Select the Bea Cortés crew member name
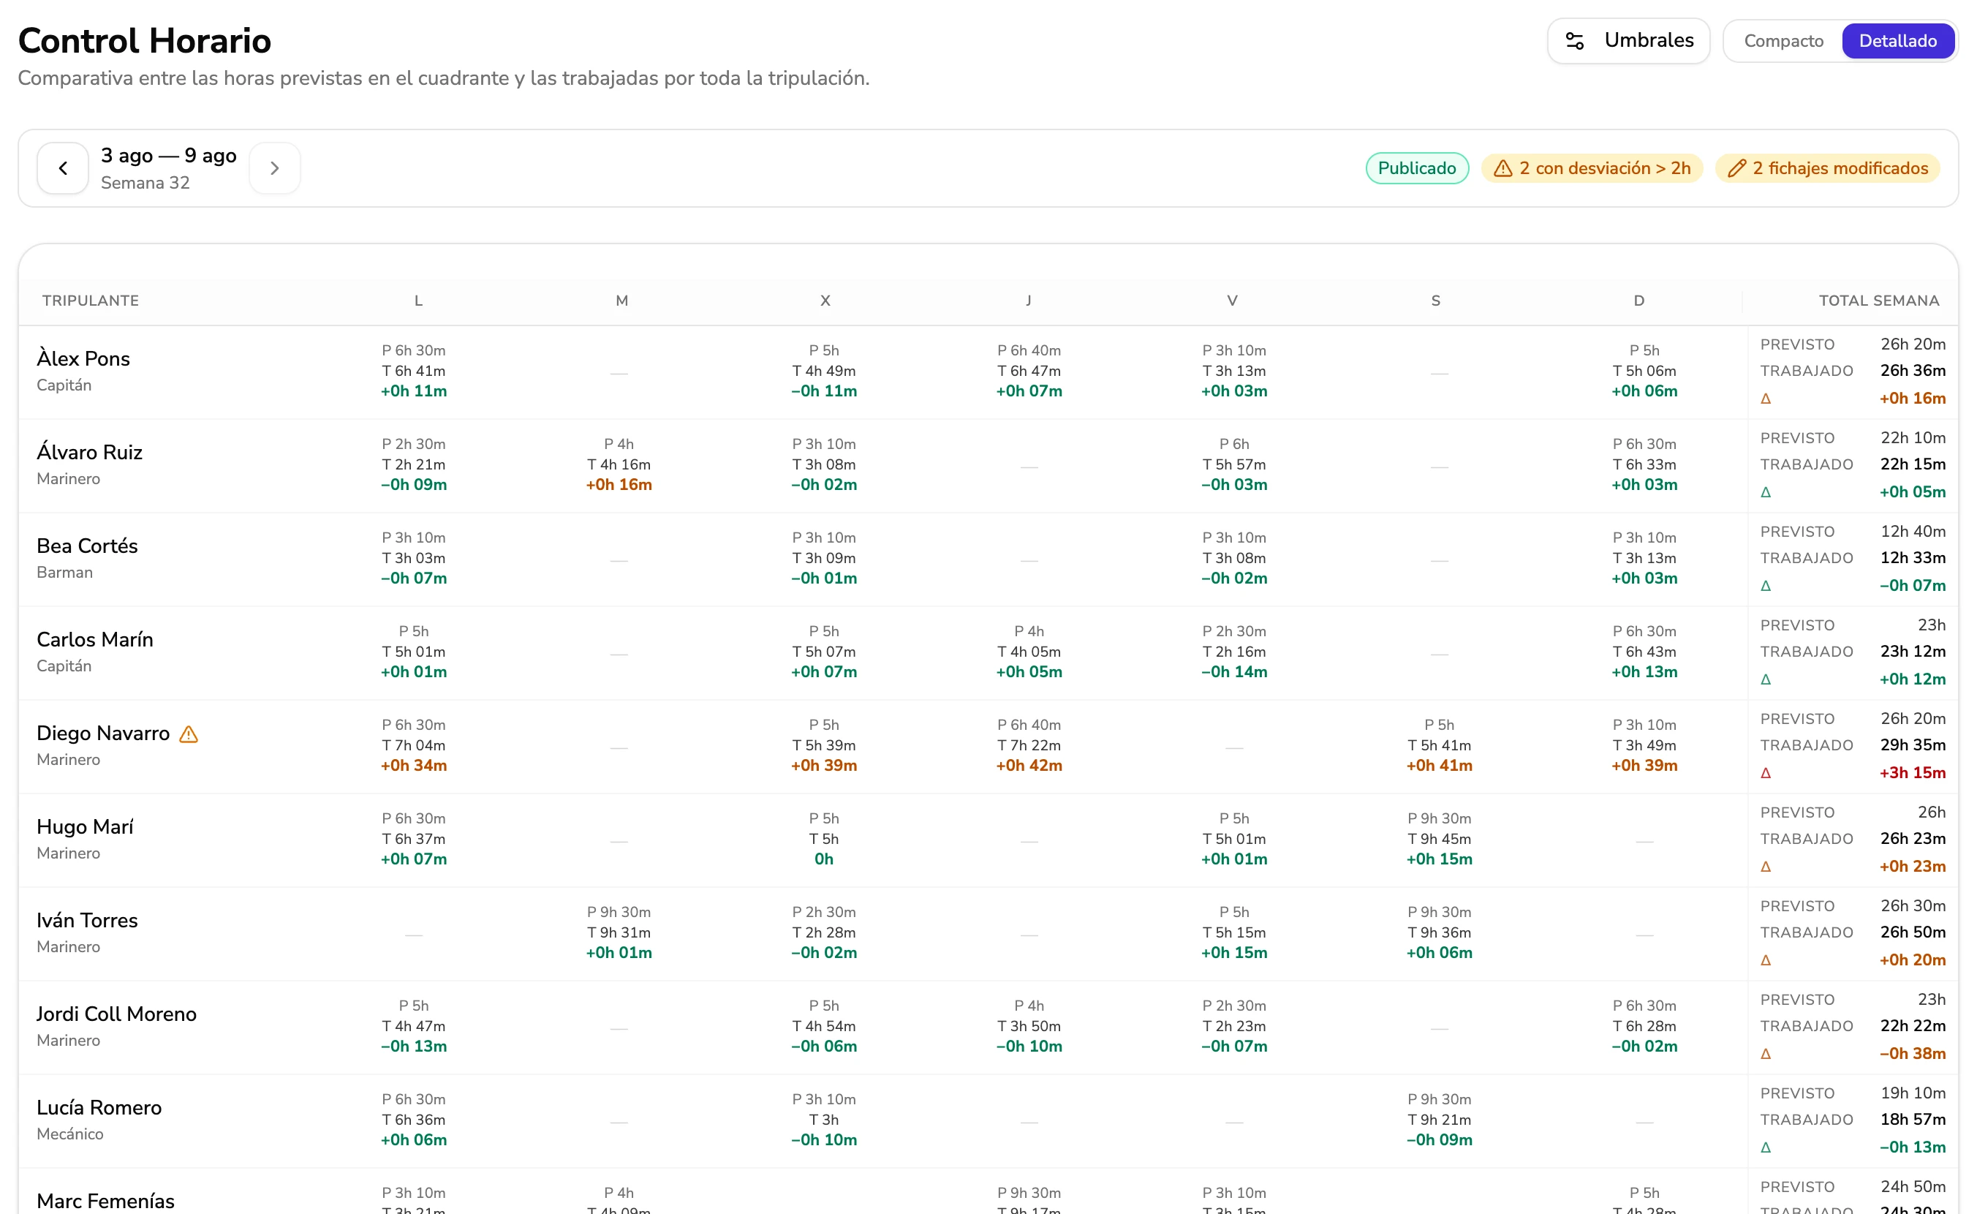Screen dimensions: 1977x1214 click(x=88, y=546)
